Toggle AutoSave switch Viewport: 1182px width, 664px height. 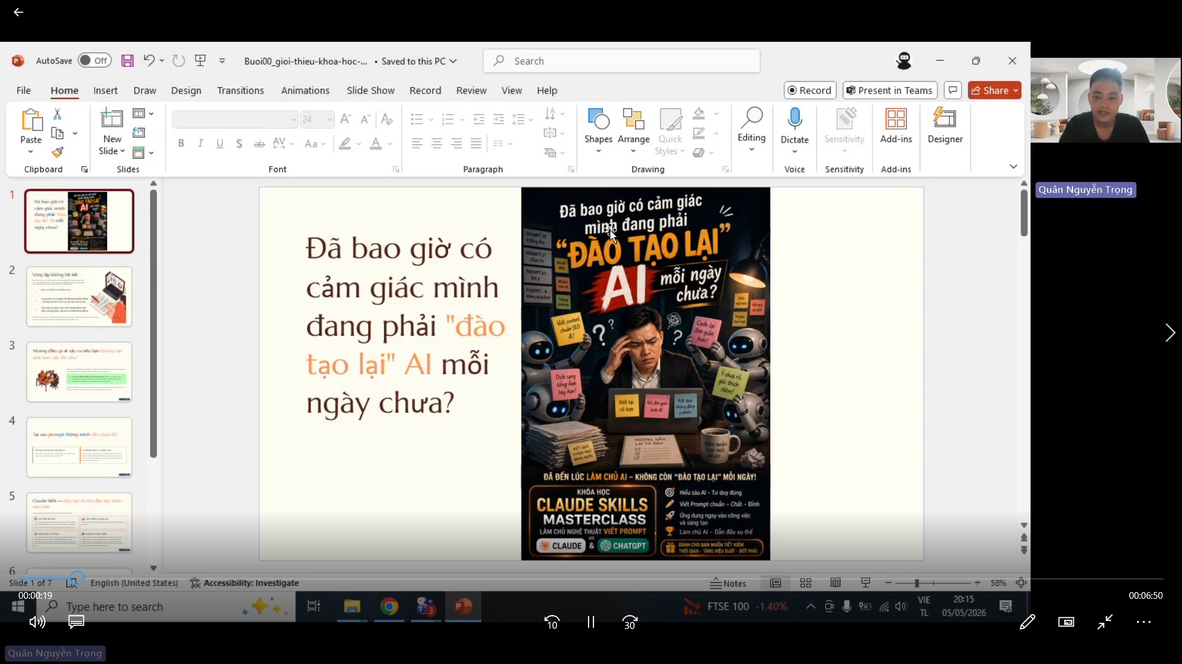pyautogui.click(x=94, y=60)
